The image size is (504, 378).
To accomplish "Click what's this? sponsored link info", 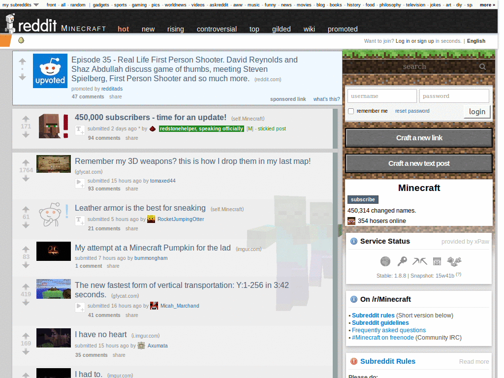I will point(327,99).
